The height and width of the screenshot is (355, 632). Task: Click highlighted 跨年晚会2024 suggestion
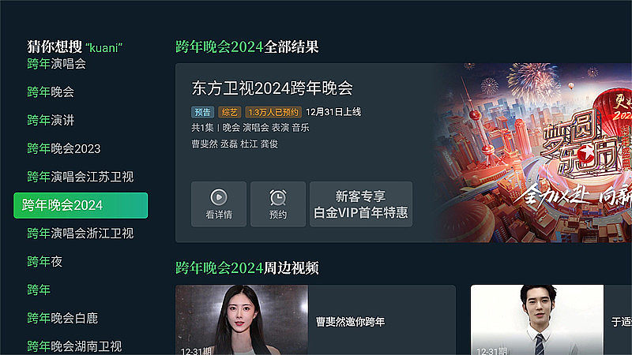(x=81, y=205)
